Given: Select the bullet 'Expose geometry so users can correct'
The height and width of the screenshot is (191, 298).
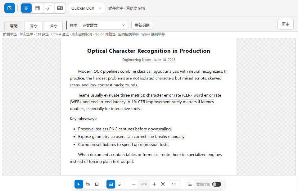Looking at the screenshot, I should [x=130, y=137].
